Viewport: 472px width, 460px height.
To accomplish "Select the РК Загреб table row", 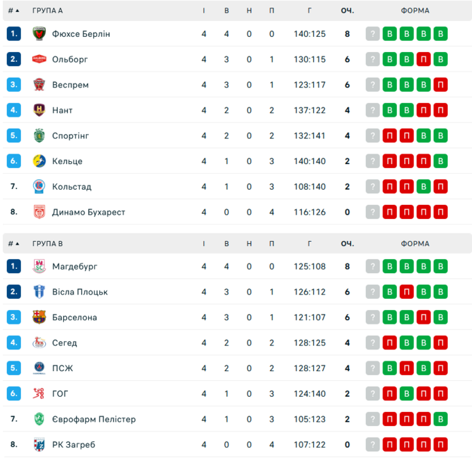I will tap(236, 445).
